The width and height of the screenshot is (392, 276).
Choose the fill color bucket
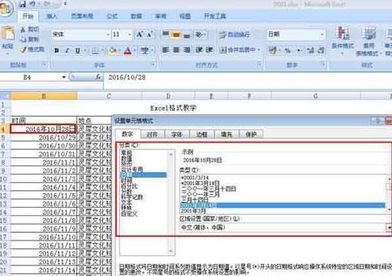[112, 51]
